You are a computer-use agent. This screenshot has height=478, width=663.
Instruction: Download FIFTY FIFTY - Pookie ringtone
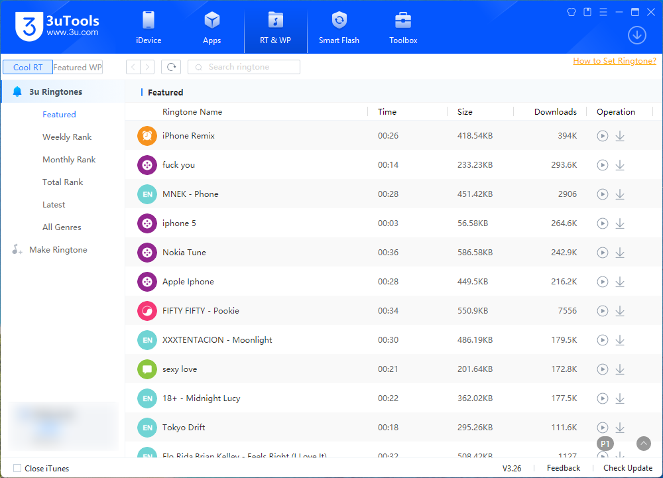tap(620, 311)
